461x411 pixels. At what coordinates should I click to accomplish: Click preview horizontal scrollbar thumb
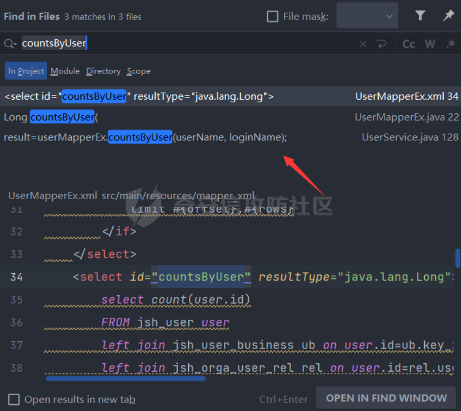click(126, 378)
